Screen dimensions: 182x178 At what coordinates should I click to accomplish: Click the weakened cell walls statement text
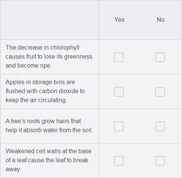[48, 160]
